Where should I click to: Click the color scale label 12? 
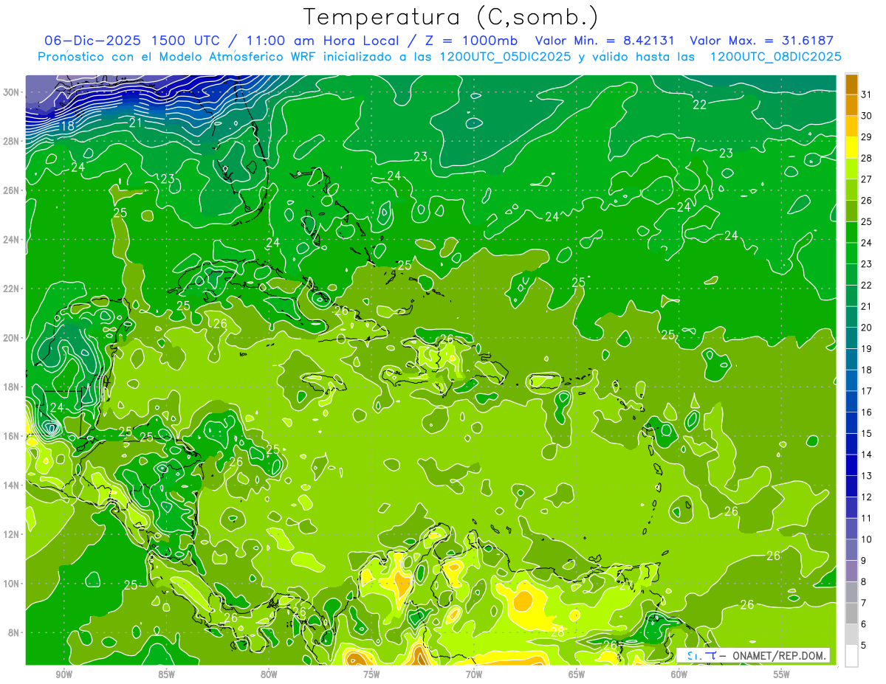tap(866, 497)
